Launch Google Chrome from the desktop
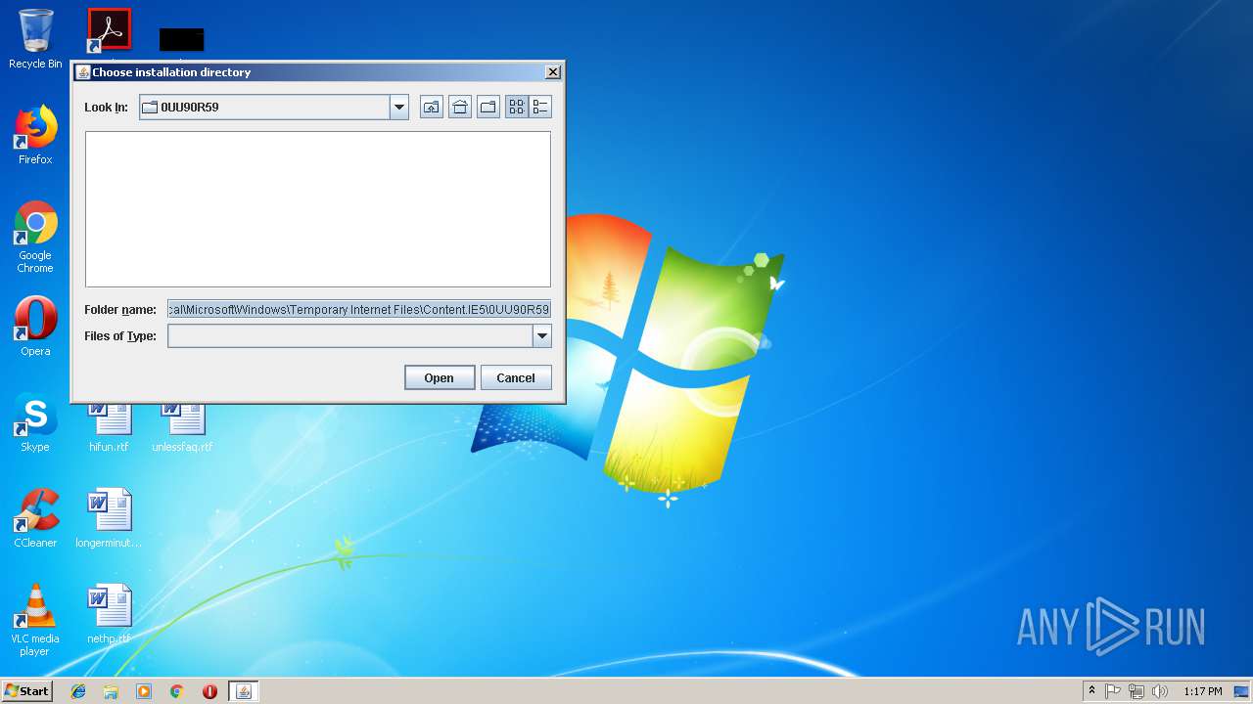The width and height of the screenshot is (1253, 704). [35, 237]
